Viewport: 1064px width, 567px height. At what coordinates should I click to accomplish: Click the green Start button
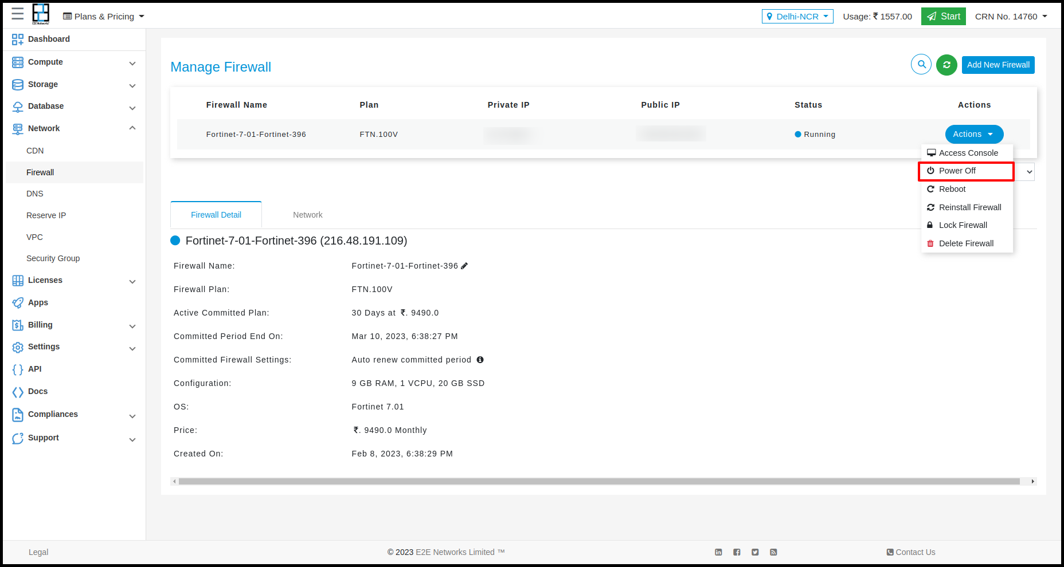pos(944,16)
